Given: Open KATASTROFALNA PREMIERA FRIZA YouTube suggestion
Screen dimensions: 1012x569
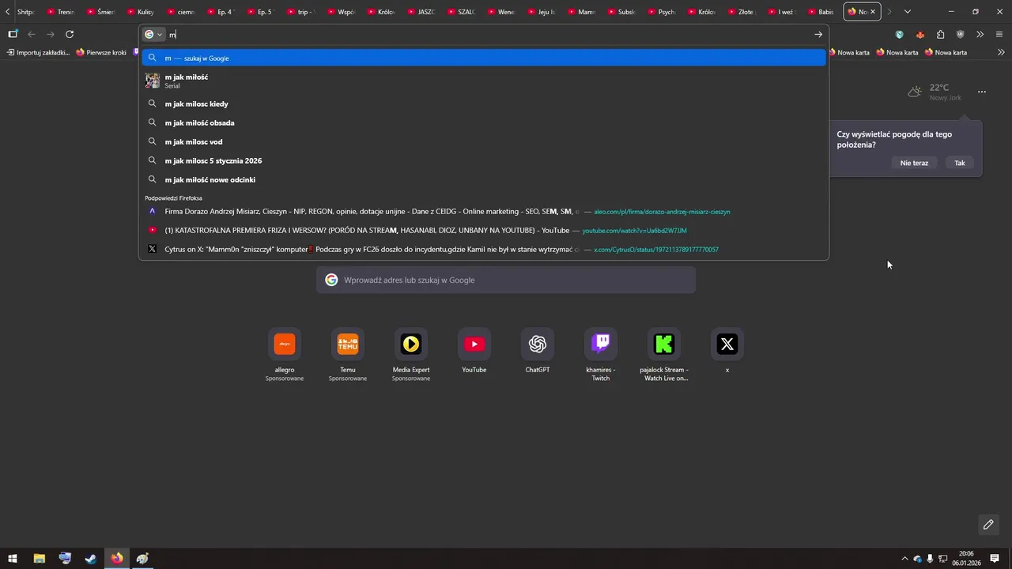Looking at the screenshot, I should point(484,230).
